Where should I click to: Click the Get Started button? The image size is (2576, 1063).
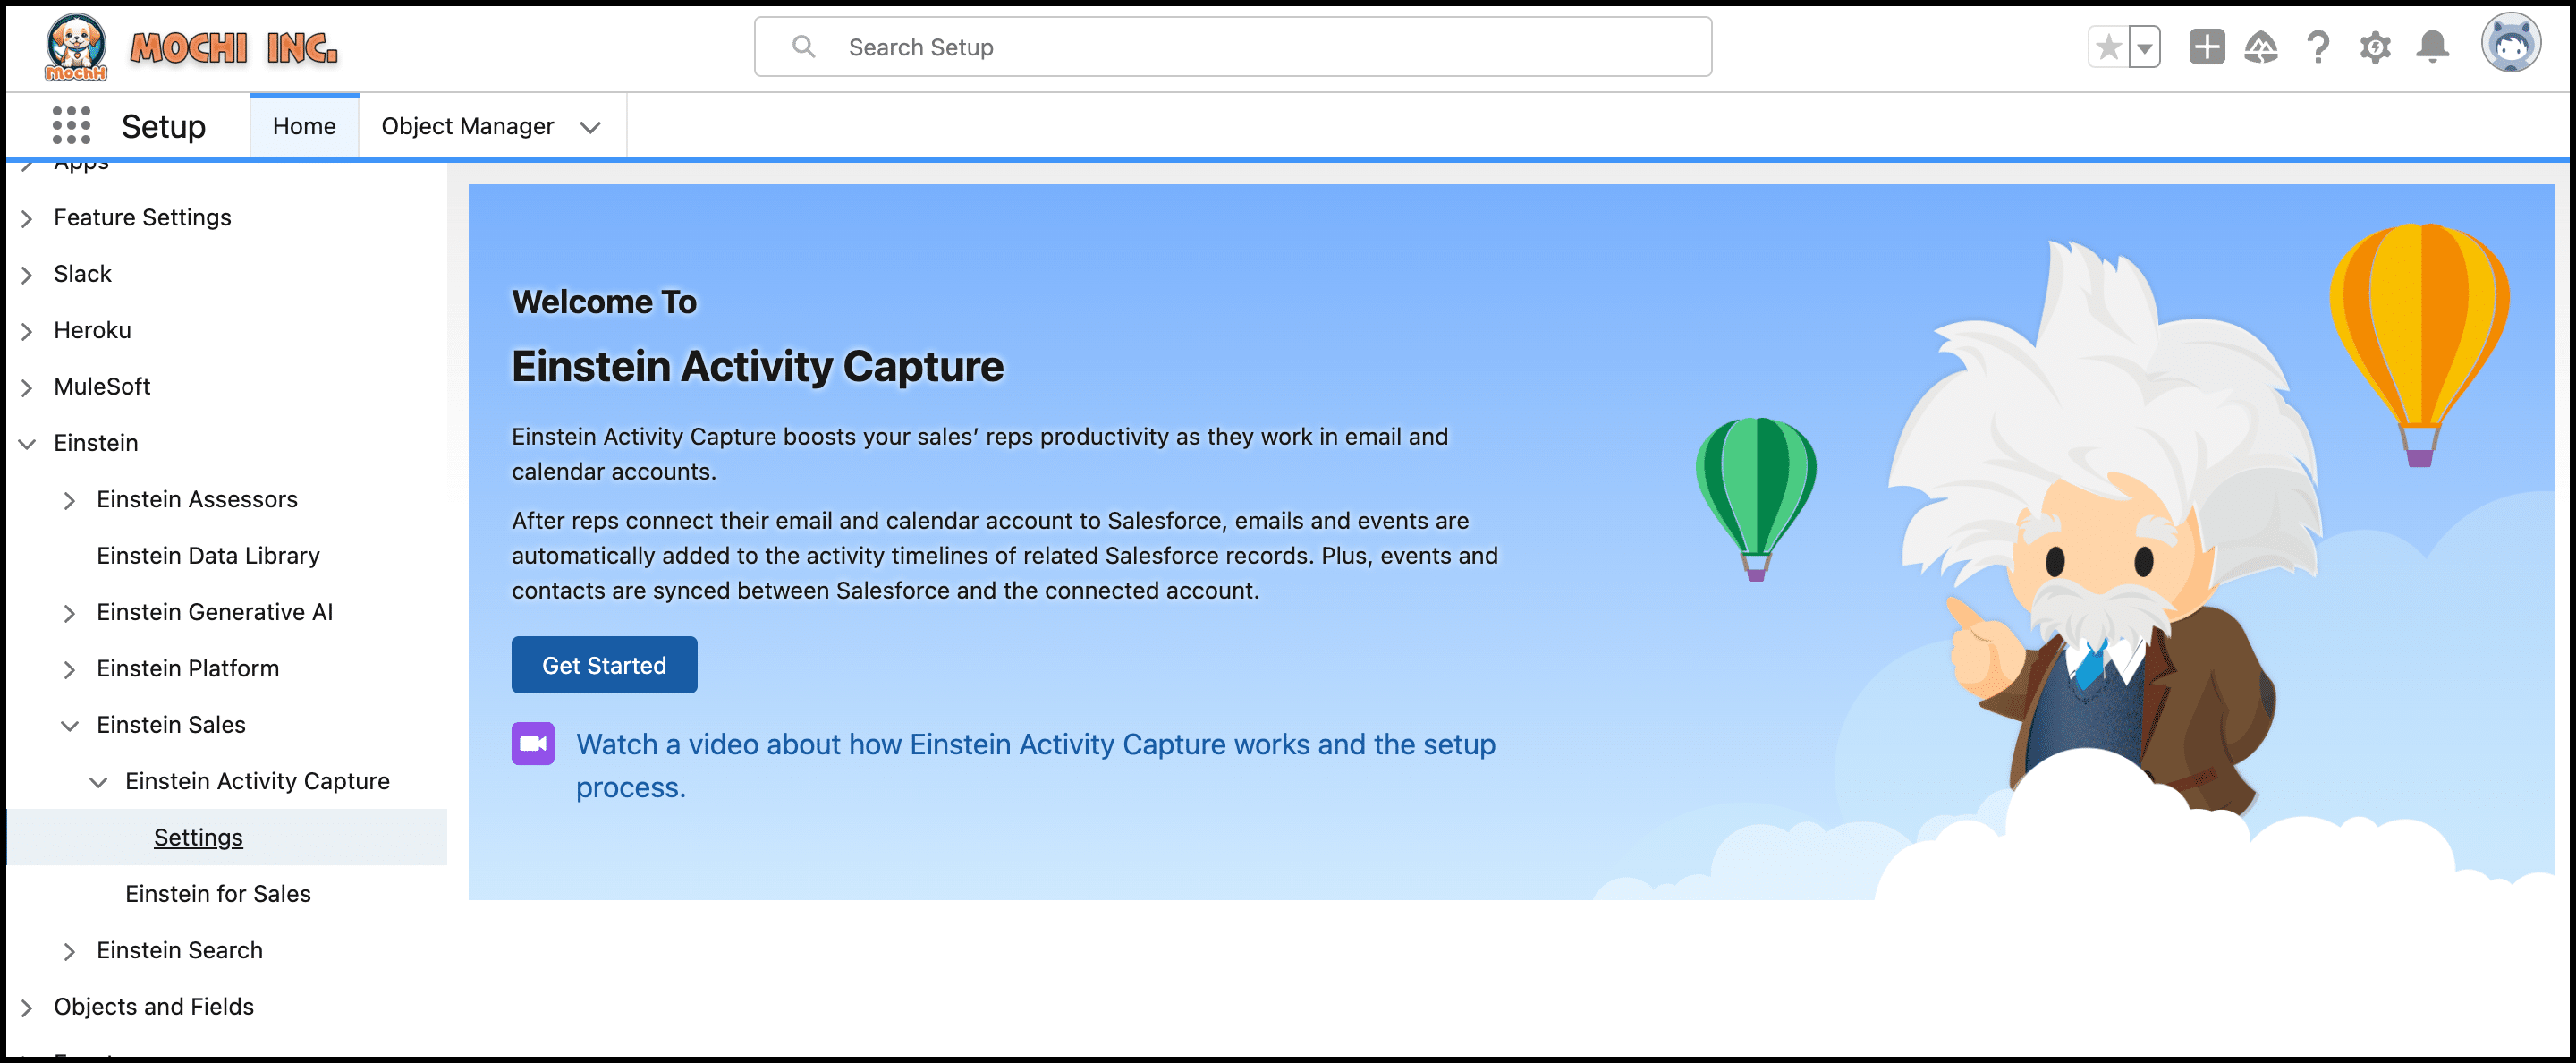click(604, 665)
